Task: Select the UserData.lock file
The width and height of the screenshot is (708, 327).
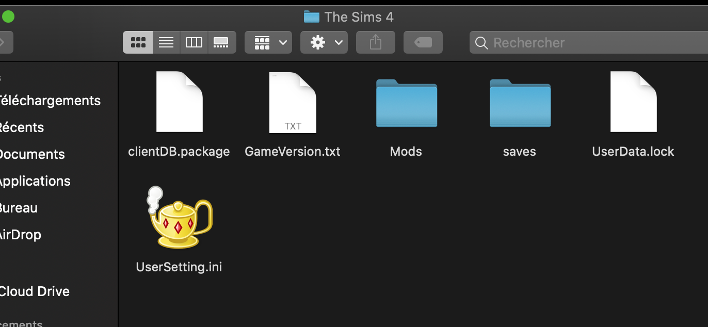Action: click(633, 102)
